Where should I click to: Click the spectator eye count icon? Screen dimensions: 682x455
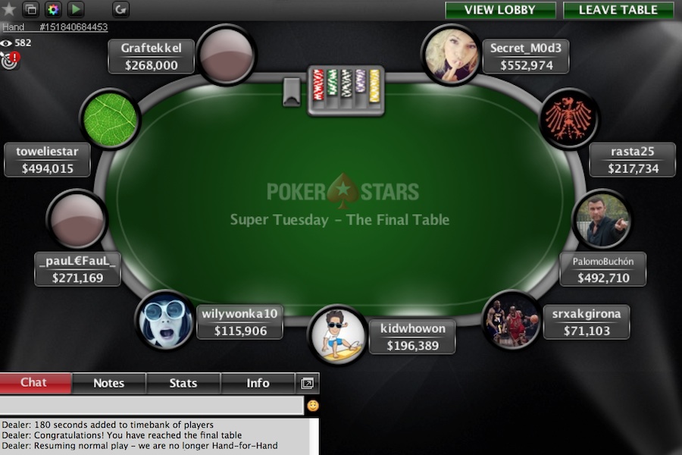pyautogui.click(x=5, y=42)
